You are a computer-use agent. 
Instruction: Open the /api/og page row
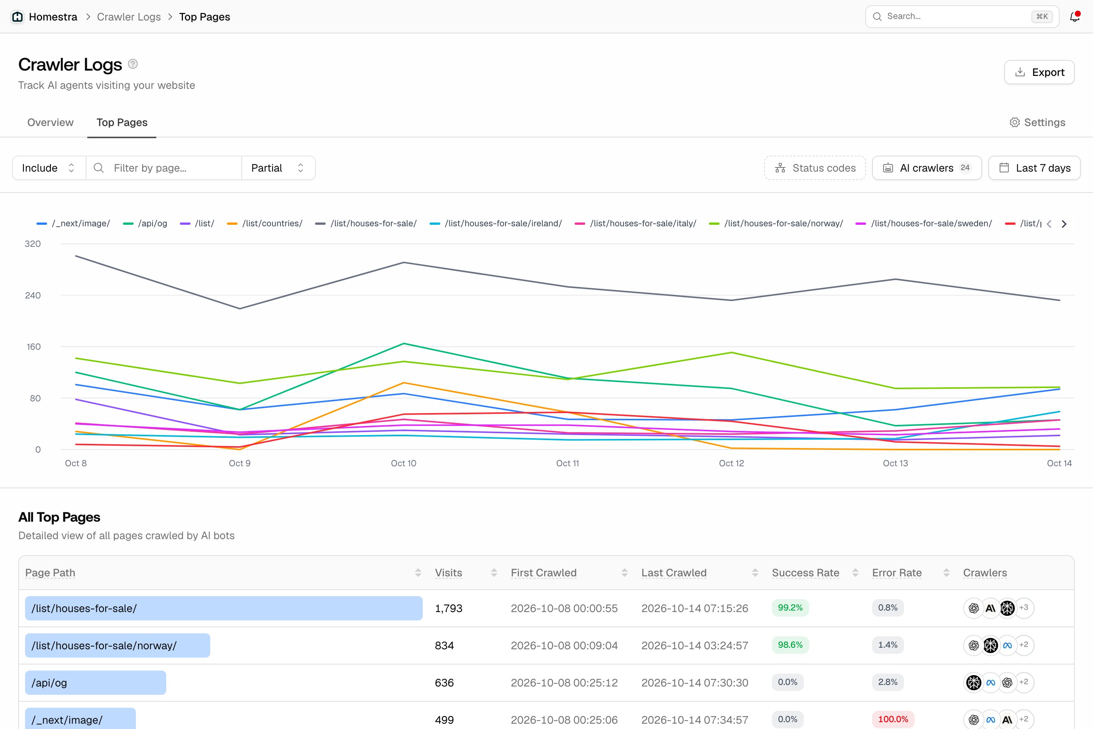(546, 683)
